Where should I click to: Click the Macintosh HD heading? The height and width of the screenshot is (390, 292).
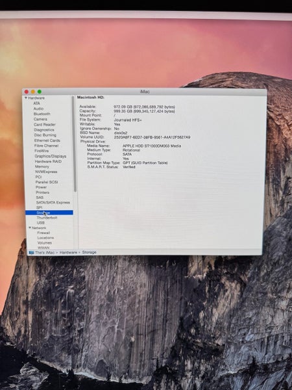click(x=91, y=97)
